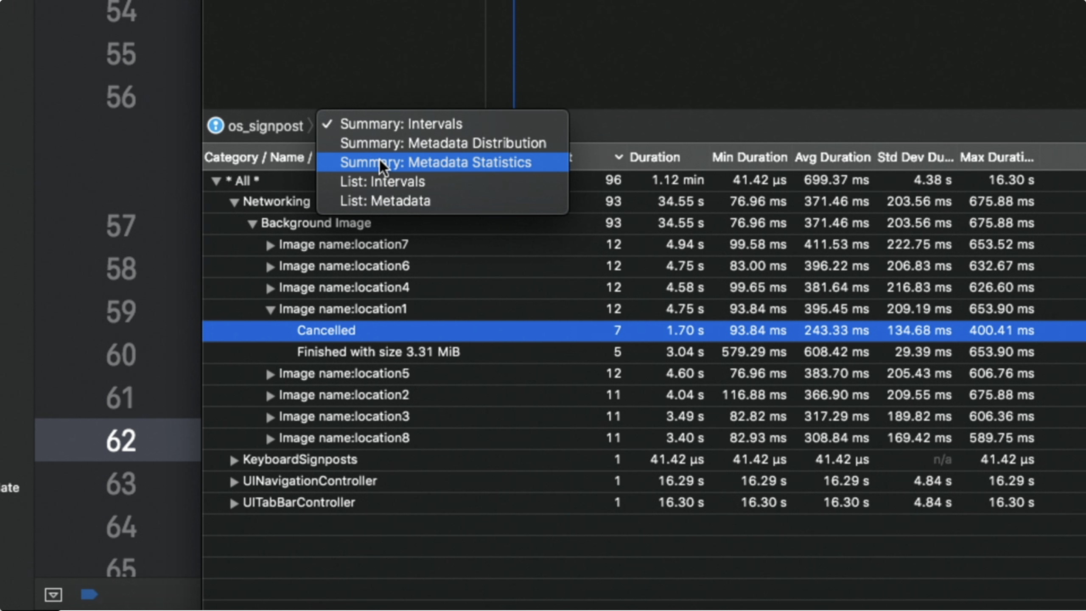Click the os_signpost instrument icon
Viewport: 1086px width, 611px height.
[x=215, y=126]
